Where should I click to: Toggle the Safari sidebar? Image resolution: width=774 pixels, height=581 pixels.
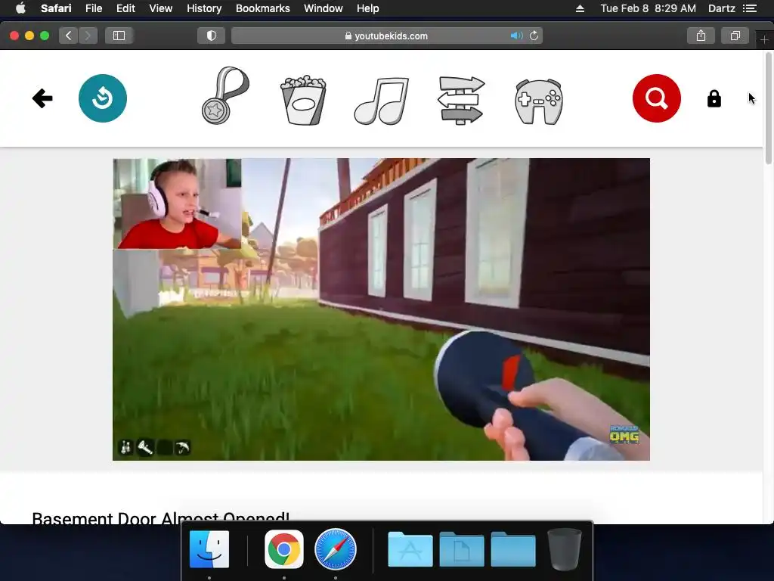(x=119, y=36)
